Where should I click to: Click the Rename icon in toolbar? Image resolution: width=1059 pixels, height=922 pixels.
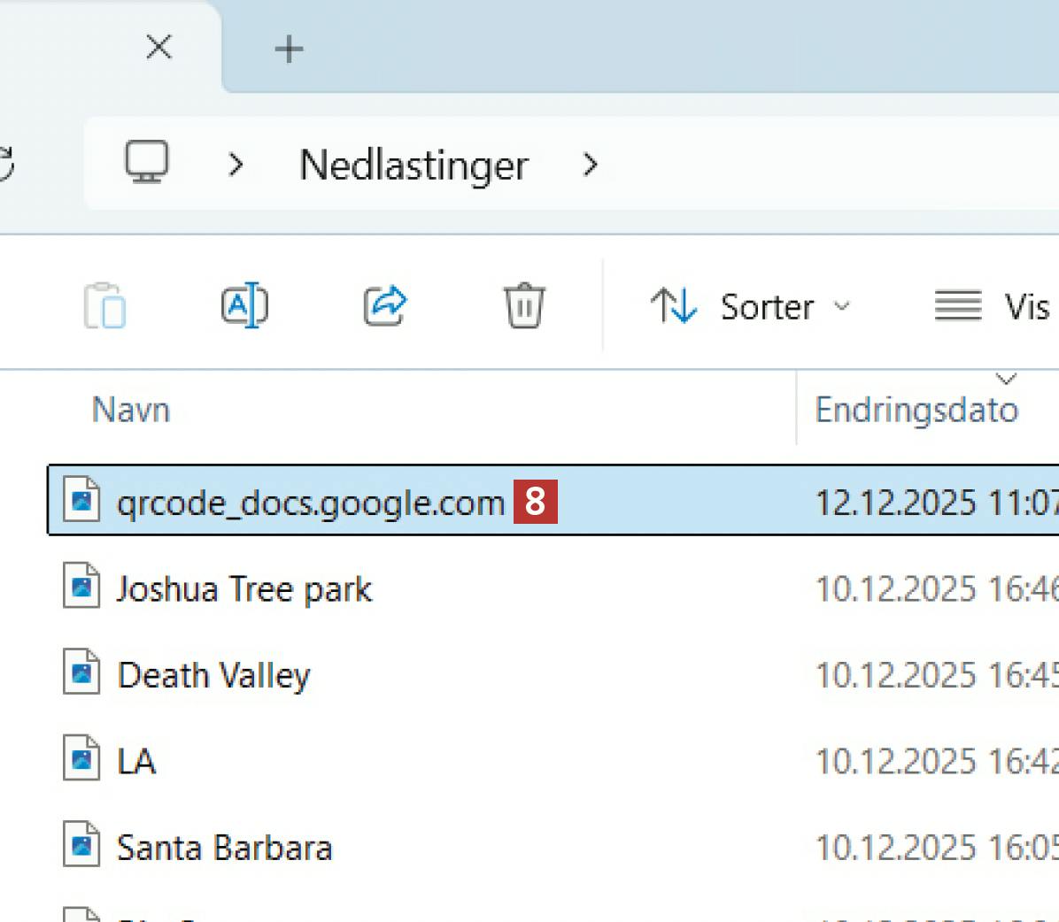tap(243, 306)
